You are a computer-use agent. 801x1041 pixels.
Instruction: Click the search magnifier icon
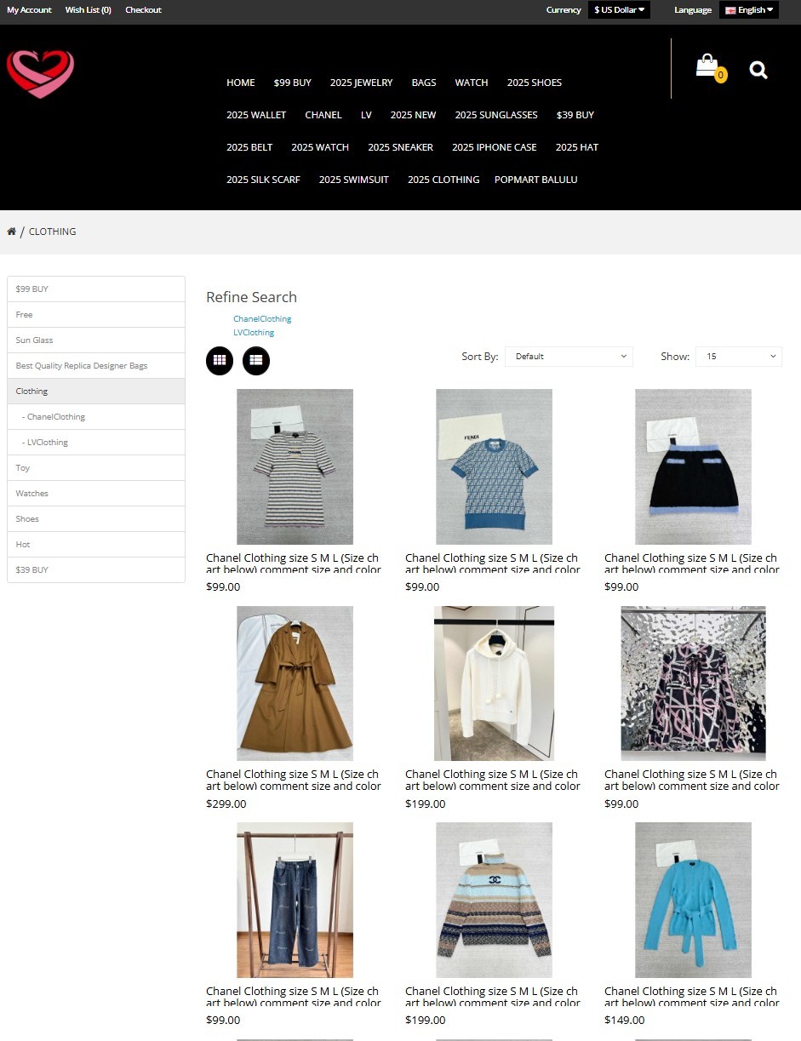[x=758, y=70]
